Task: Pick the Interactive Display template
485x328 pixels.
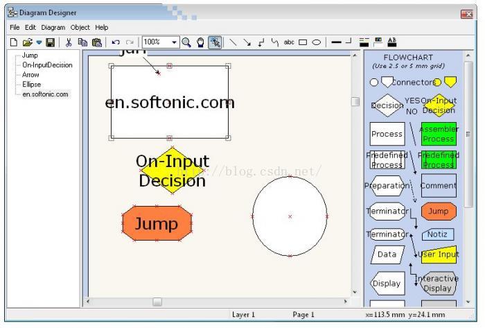Action: (x=437, y=283)
